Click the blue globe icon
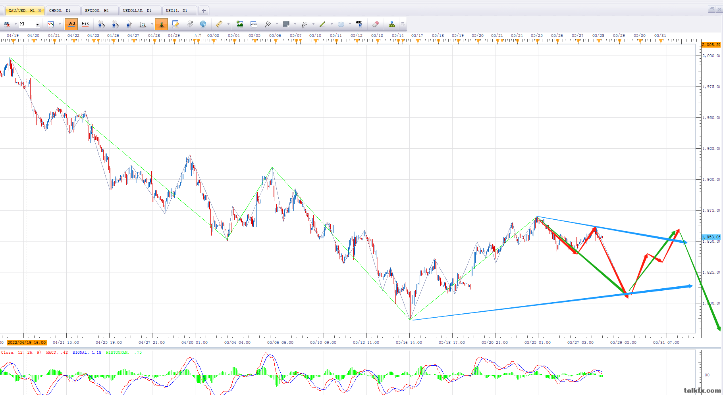Image resolution: width=723 pixels, height=395 pixels. pos(203,24)
